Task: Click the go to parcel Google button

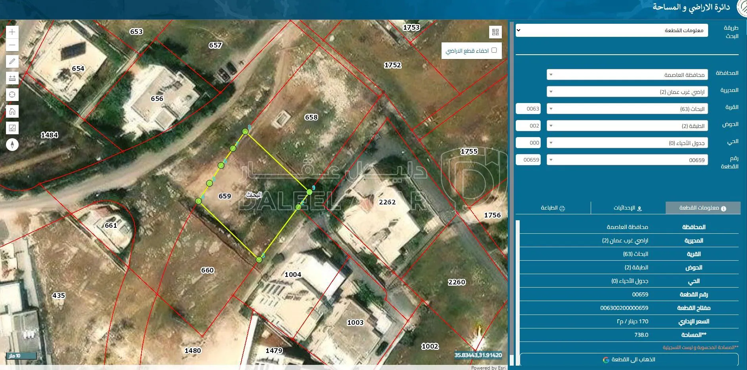Action: pyautogui.click(x=629, y=360)
